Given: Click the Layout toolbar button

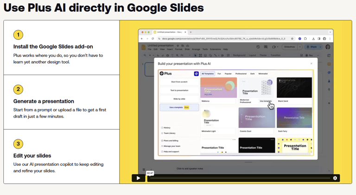Looking at the screenshot, I should tap(253, 55).
